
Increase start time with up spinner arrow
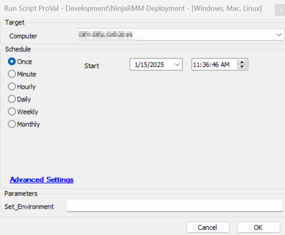[x=242, y=62]
